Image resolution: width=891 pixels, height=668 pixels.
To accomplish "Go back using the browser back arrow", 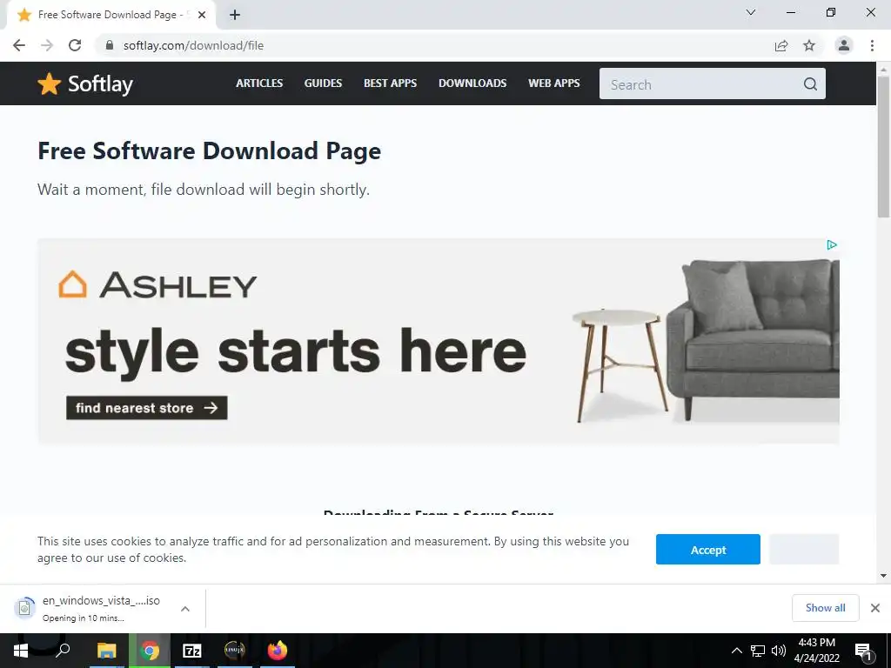I will tap(19, 45).
